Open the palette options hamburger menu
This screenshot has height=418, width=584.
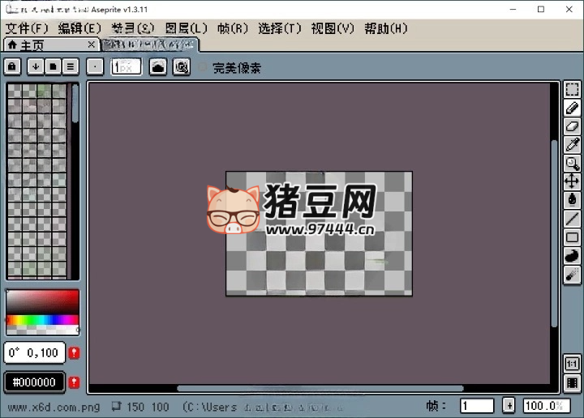[71, 67]
